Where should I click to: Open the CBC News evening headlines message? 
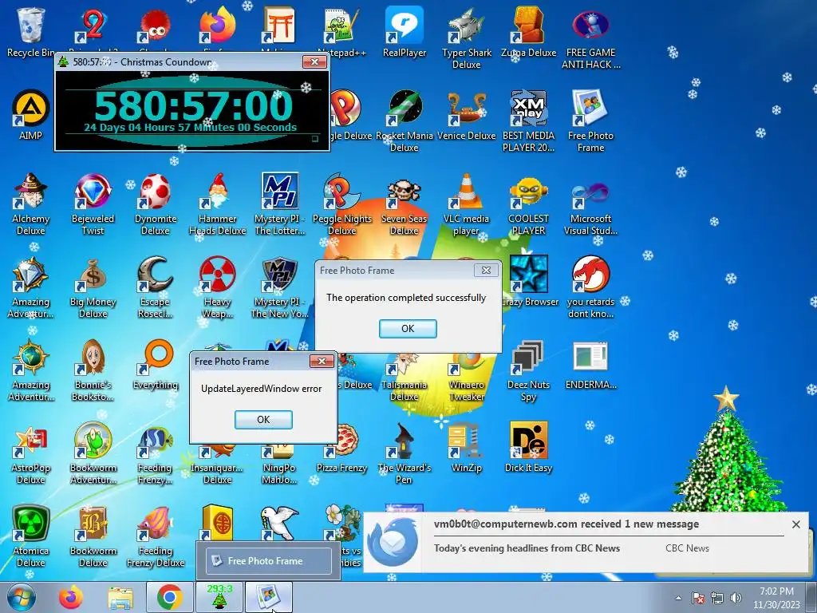(x=527, y=548)
